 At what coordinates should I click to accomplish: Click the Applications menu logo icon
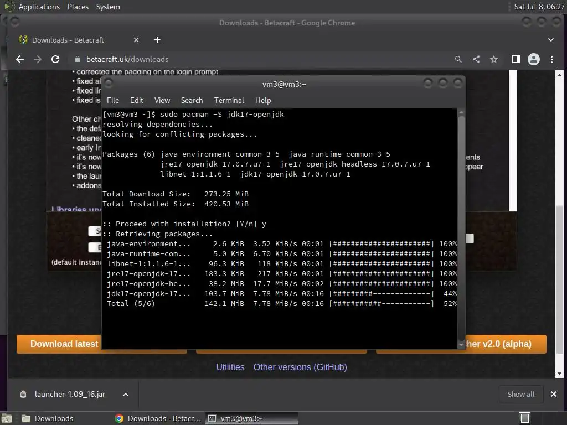coord(9,7)
